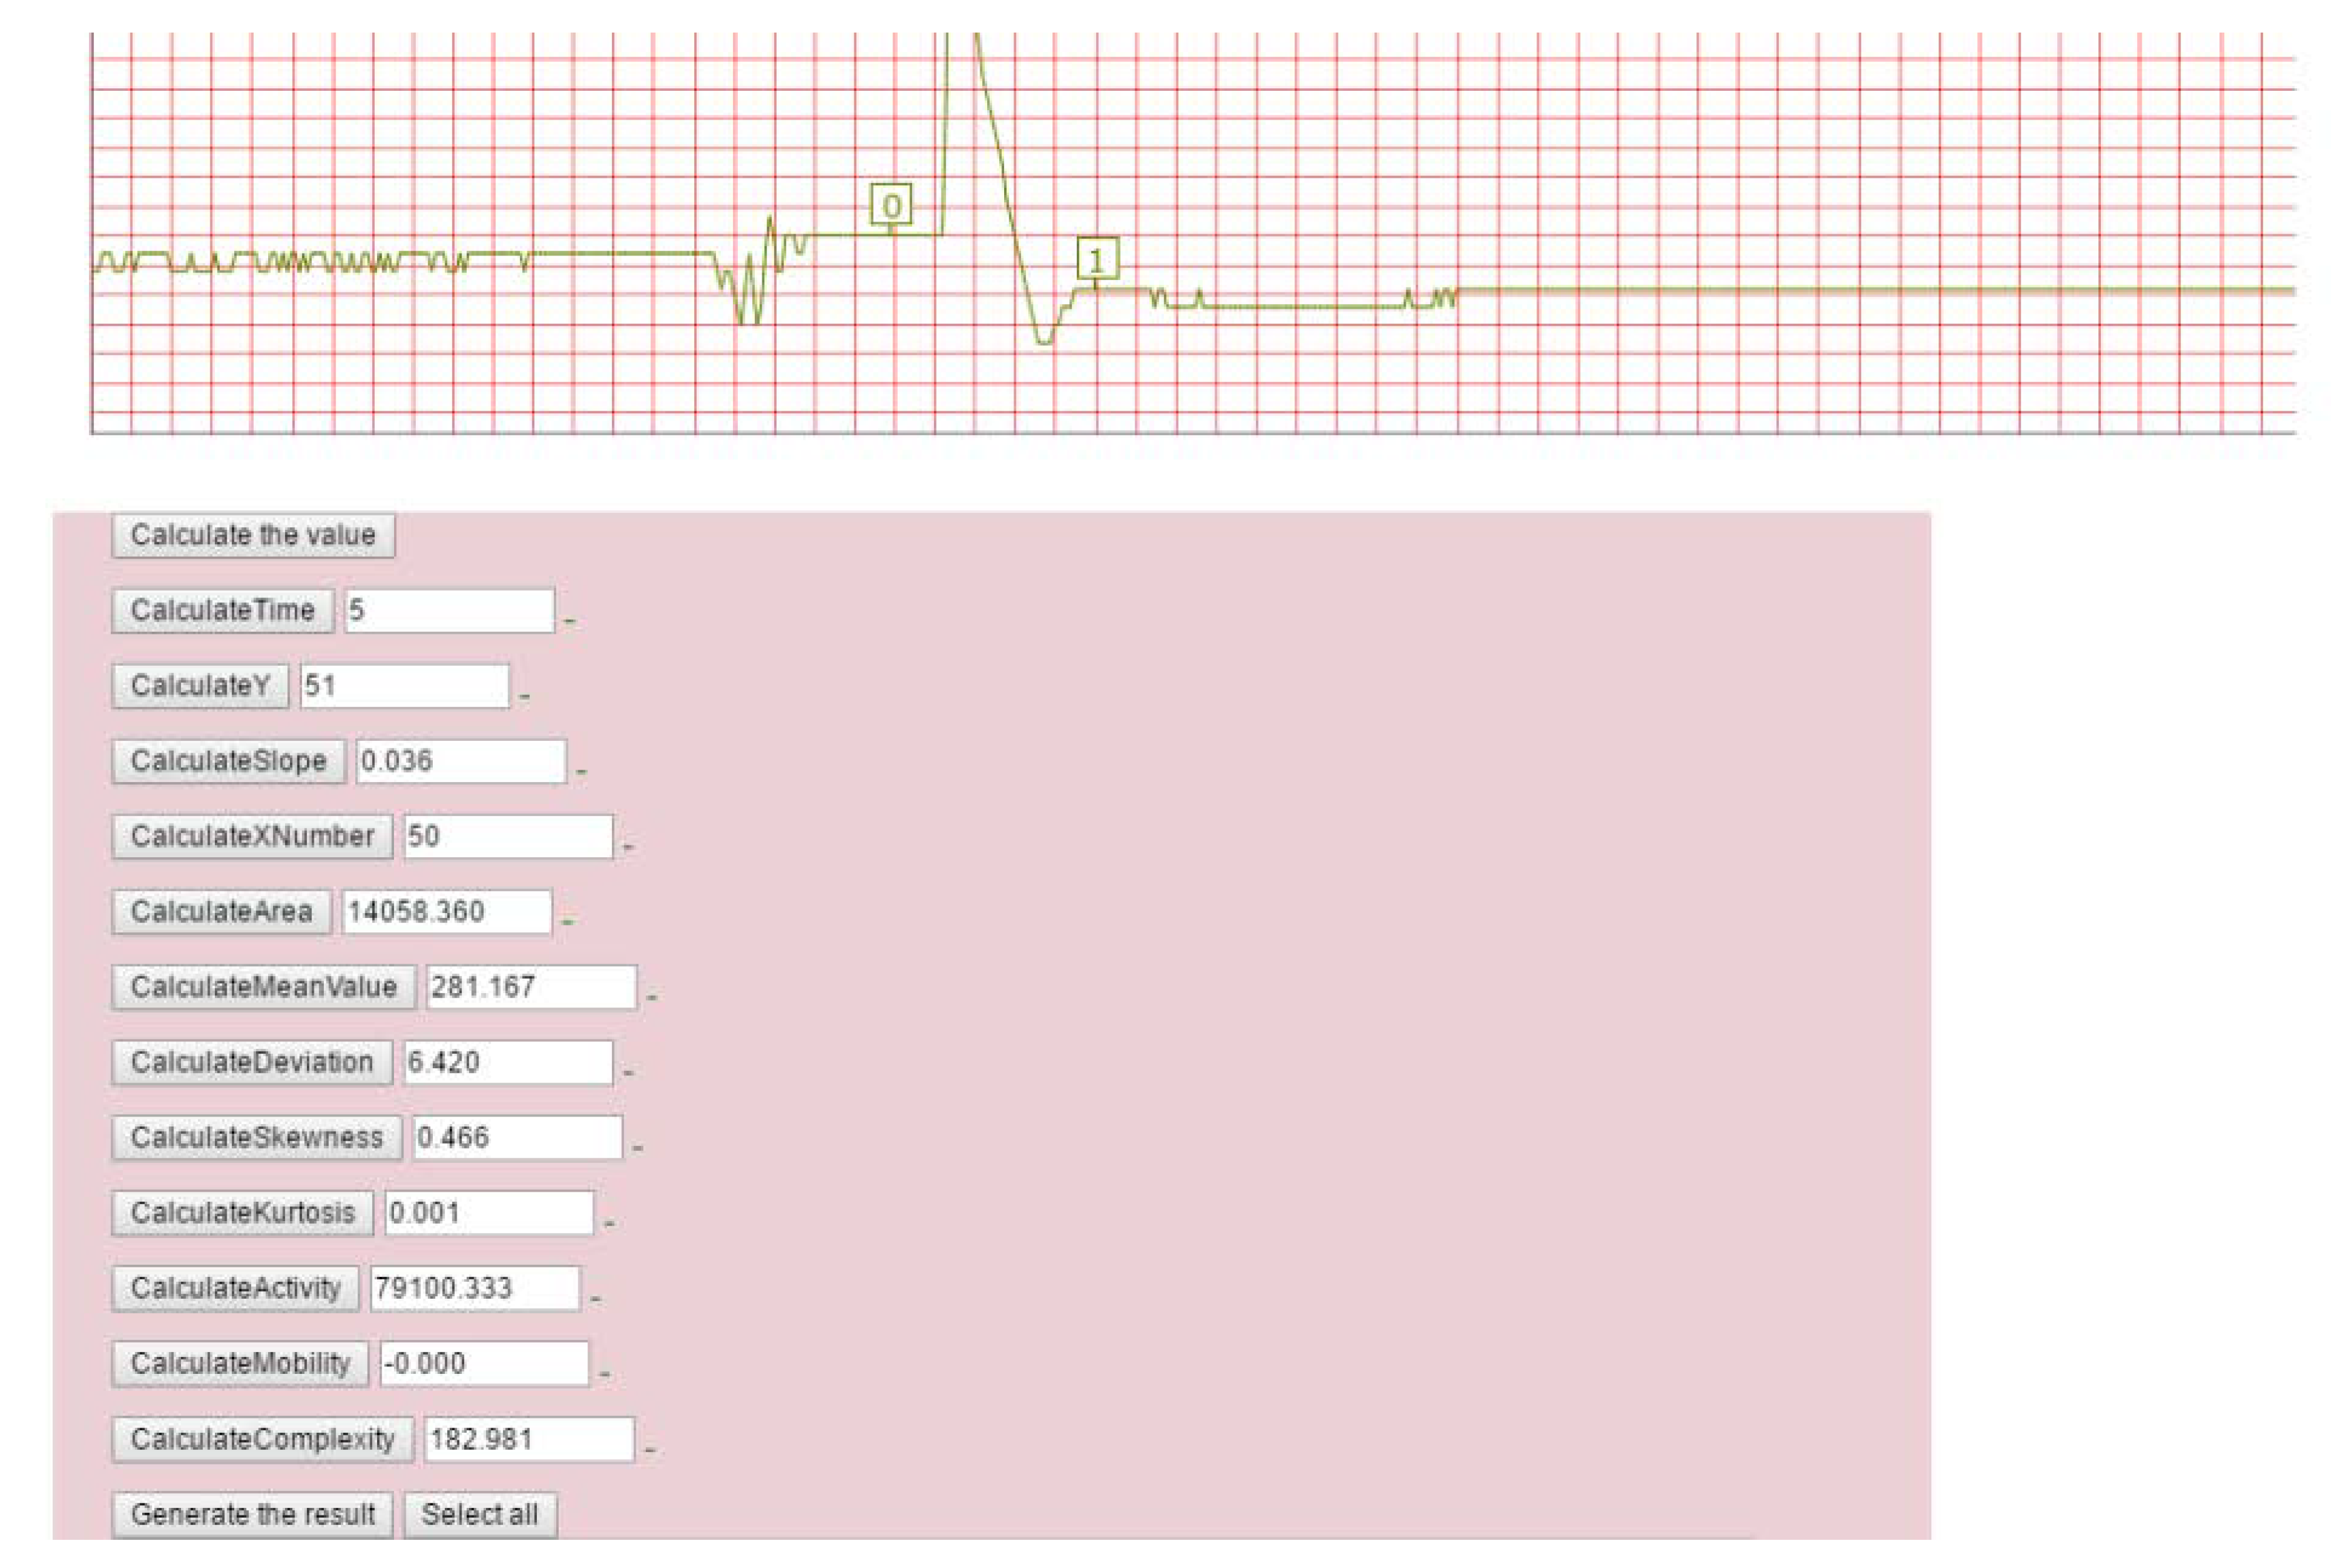Click the CalculateSkewness button
2344x1568 pixels.
(x=256, y=1137)
